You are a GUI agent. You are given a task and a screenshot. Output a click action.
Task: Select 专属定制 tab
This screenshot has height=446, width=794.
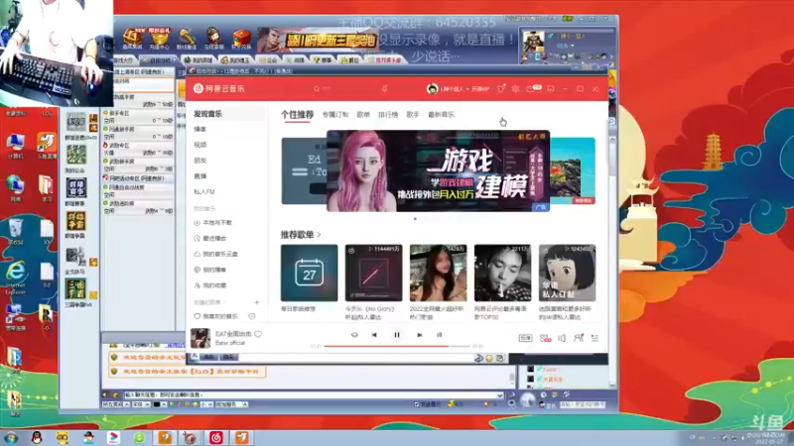335,115
